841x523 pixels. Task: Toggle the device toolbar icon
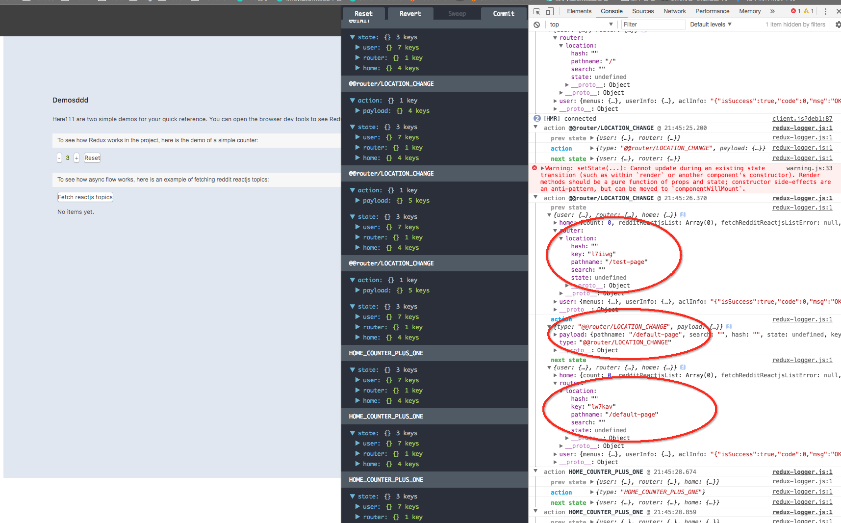tap(549, 11)
